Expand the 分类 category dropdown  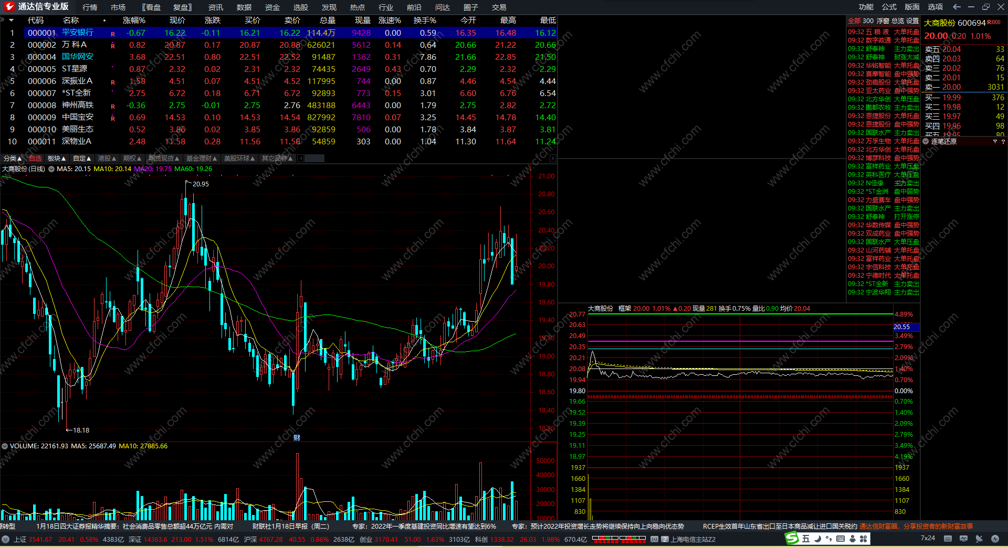(x=13, y=159)
